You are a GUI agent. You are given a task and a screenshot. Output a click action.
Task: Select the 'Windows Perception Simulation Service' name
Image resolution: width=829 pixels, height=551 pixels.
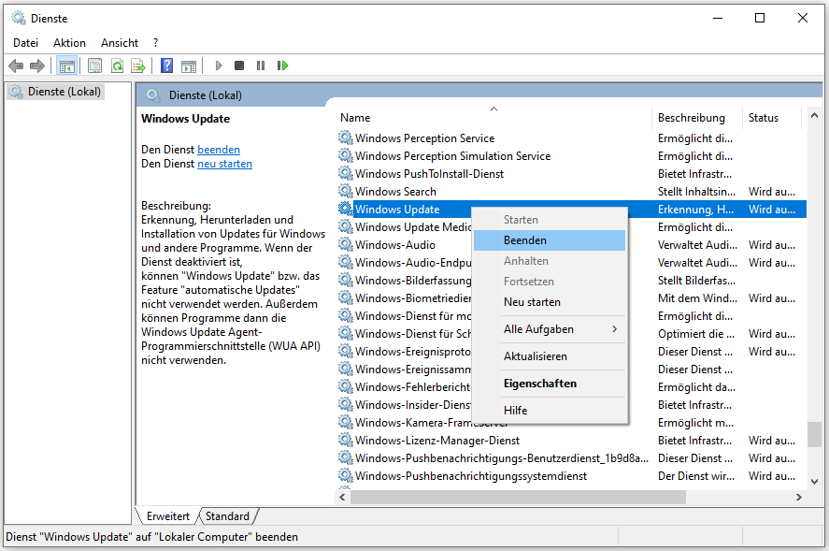452,156
